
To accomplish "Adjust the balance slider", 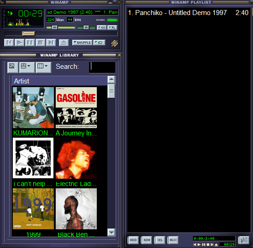I will [86, 27].
